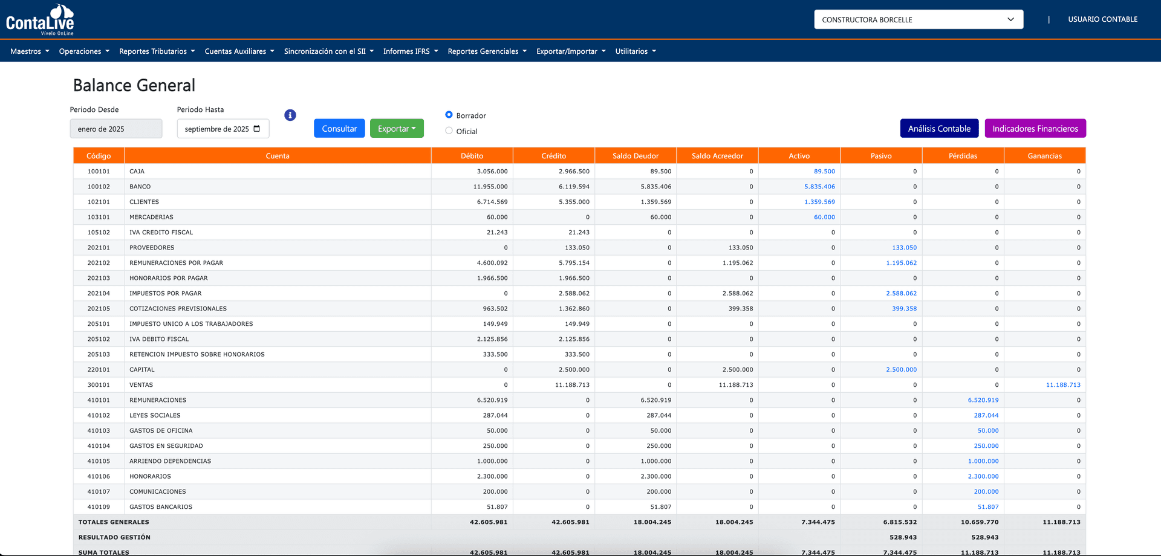Open Indicadores Financieros
The width and height of the screenshot is (1161, 556).
point(1035,128)
